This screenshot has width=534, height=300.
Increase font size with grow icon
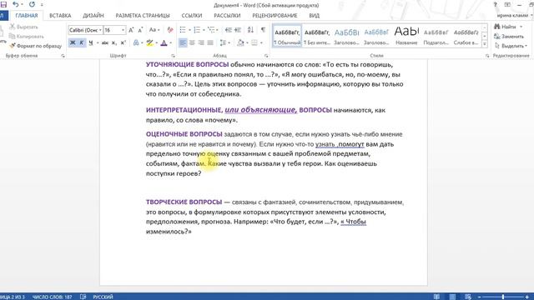[132, 30]
